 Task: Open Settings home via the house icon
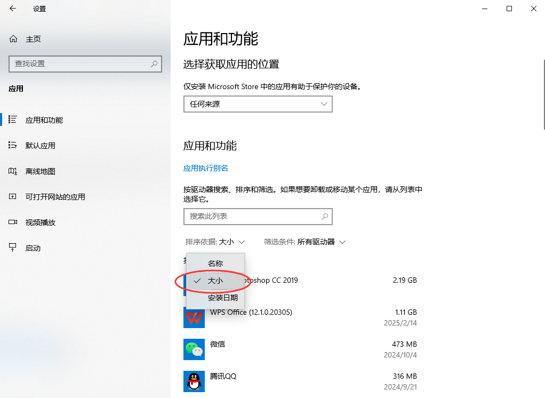tap(12, 38)
